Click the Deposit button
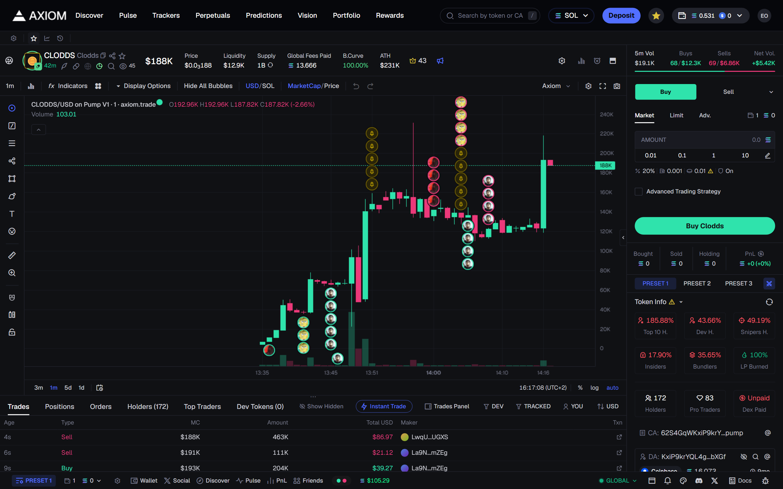This screenshot has height=489, width=783. coord(621,16)
